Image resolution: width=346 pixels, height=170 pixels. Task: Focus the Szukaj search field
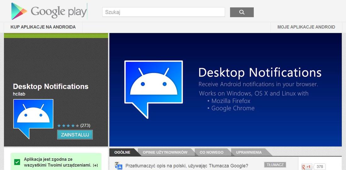point(164,12)
